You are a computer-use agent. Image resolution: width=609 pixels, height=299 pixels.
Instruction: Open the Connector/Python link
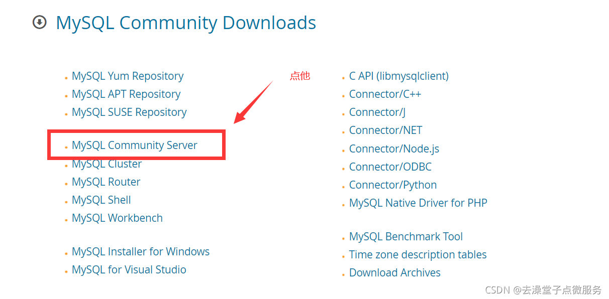pos(393,185)
